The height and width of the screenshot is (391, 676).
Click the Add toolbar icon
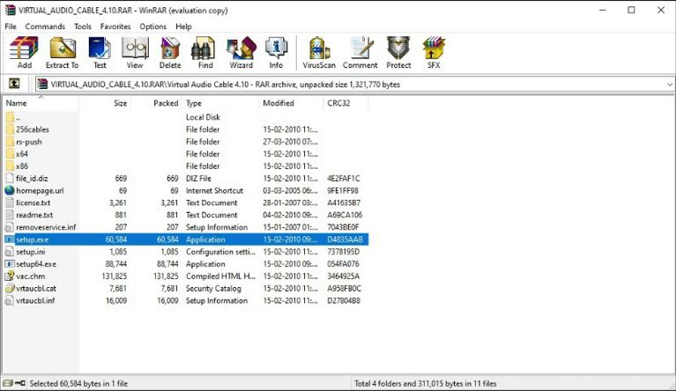[24, 53]
